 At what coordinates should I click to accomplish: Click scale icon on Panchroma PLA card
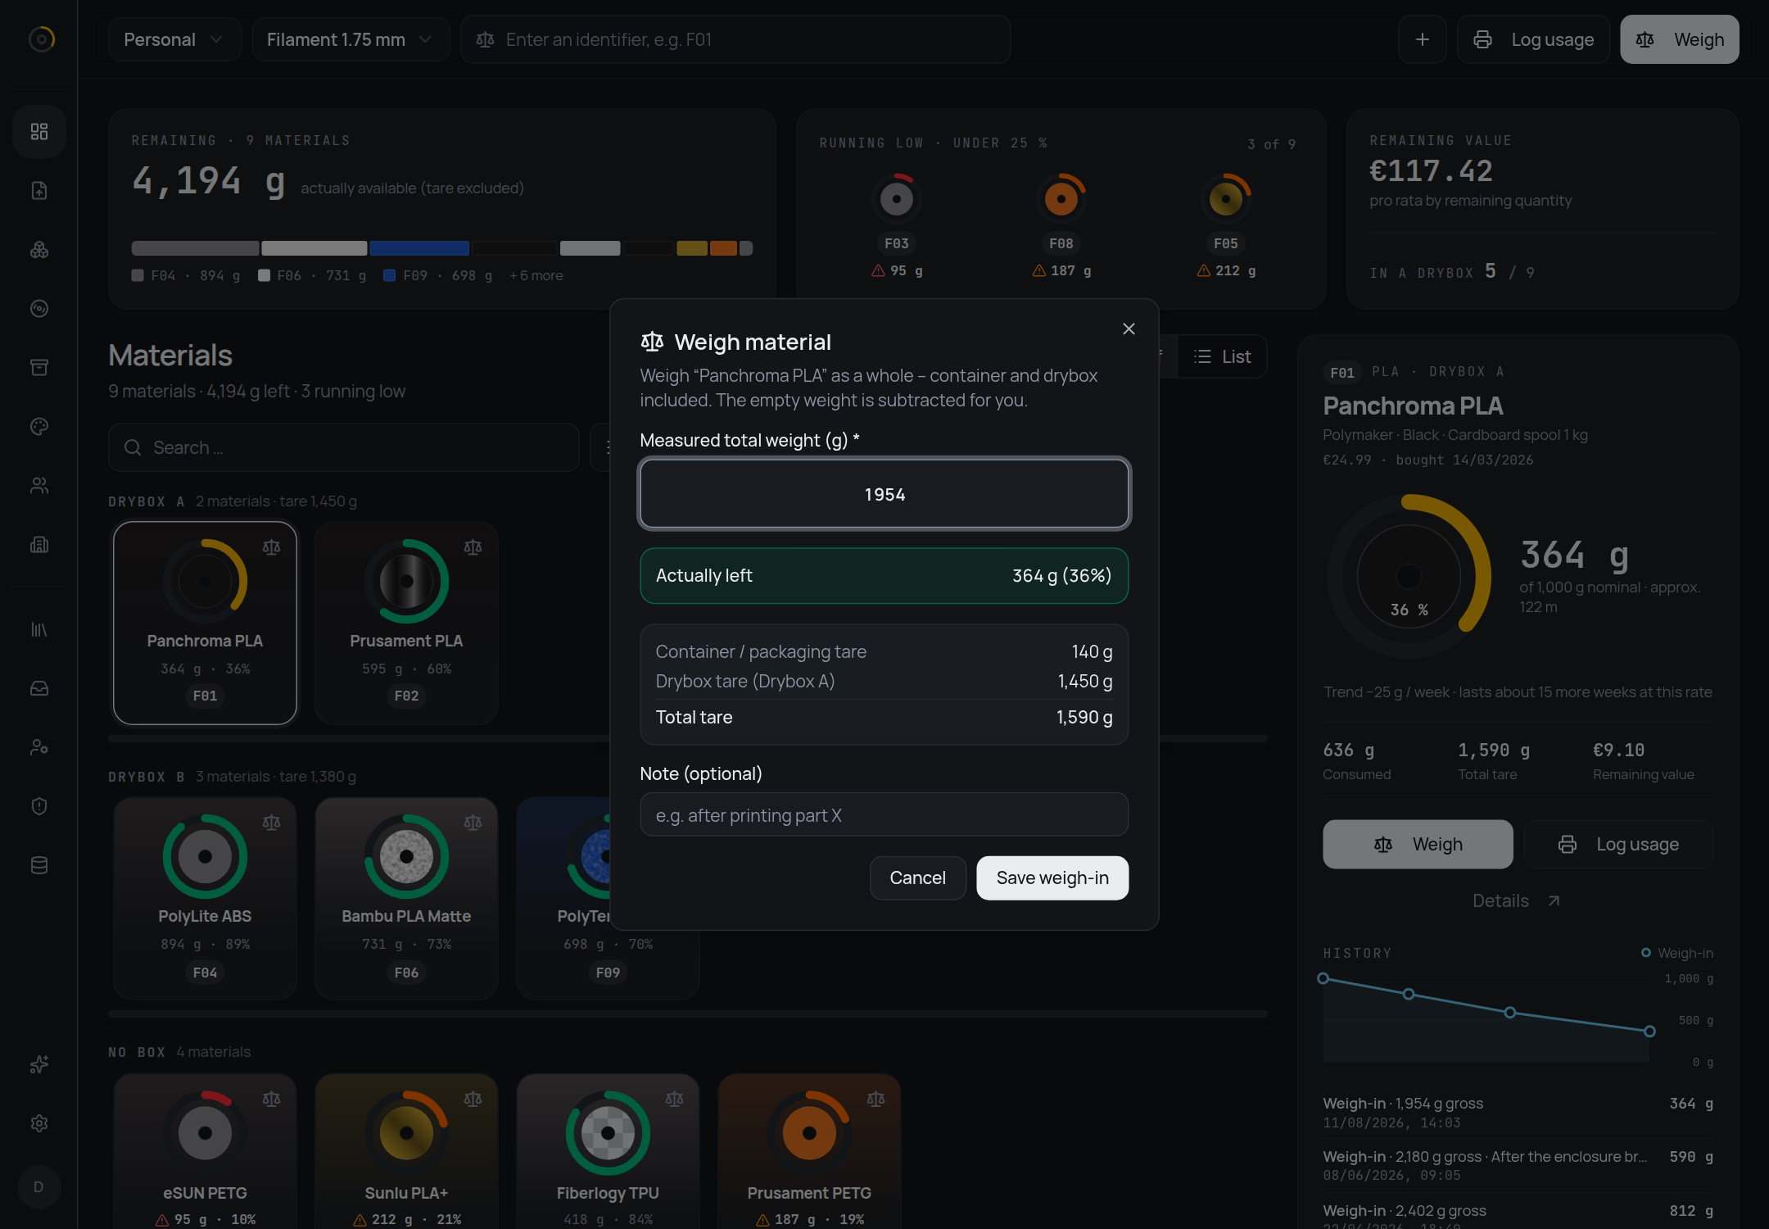click(271, 546)
